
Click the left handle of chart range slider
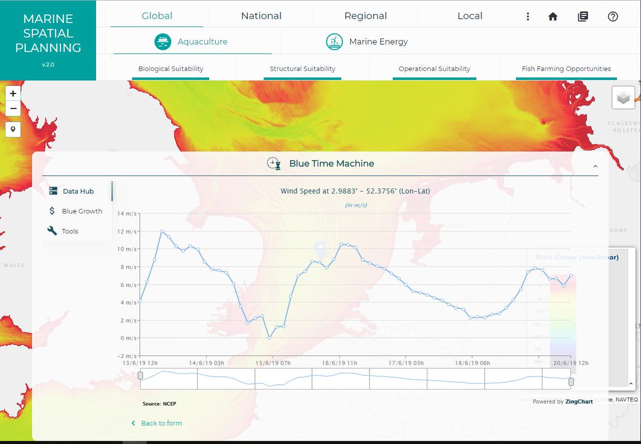click(x=140, y=376)
